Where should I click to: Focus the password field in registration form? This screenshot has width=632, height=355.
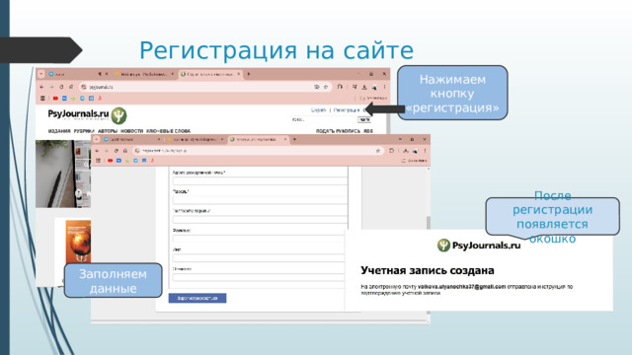click(260, 200)
